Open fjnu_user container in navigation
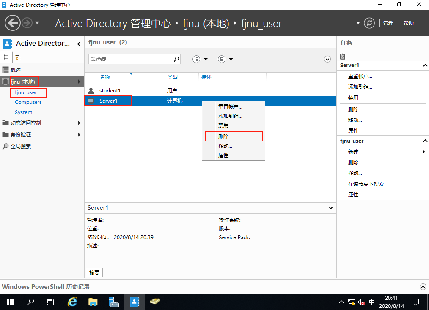429x310 pixels. [26, 92]
